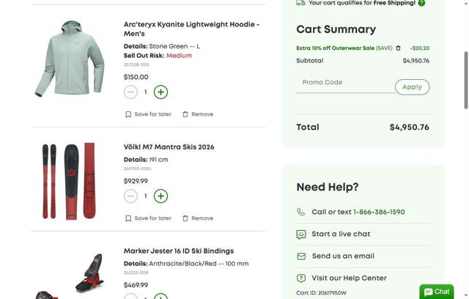Send us an email
This screenshot has height=299, width=469.
pos(343,256)
